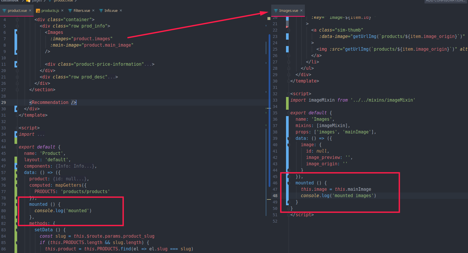Close the Images.vue tab
The image size is (468, 253).
(x=301, y=10)
